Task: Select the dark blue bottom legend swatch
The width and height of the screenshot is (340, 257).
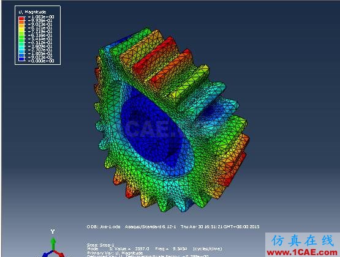Action: (x=21, y=59)
